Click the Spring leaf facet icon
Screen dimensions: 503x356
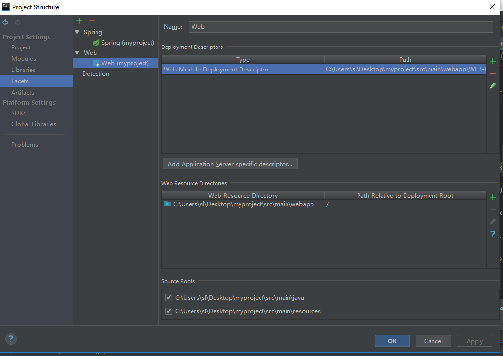pyautogui.click(x=96, y=42)
